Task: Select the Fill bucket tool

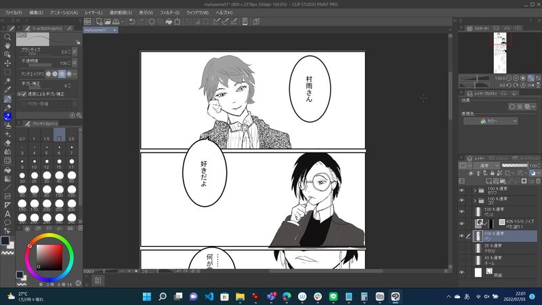Action: tap(7, 170)
